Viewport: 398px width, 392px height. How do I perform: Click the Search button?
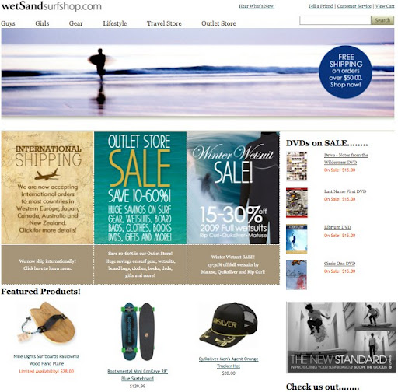[x=382, y=20]
